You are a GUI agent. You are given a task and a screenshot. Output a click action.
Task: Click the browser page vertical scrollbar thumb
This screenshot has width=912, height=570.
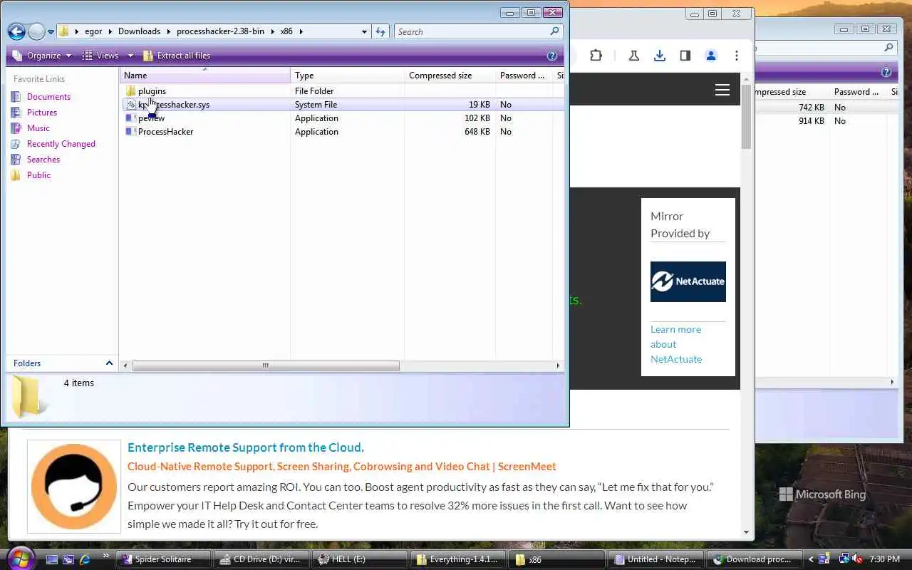pos(747,117)
